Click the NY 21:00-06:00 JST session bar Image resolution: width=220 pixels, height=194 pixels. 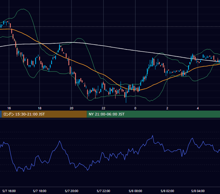pyautogui.click(x=153, y=114)
